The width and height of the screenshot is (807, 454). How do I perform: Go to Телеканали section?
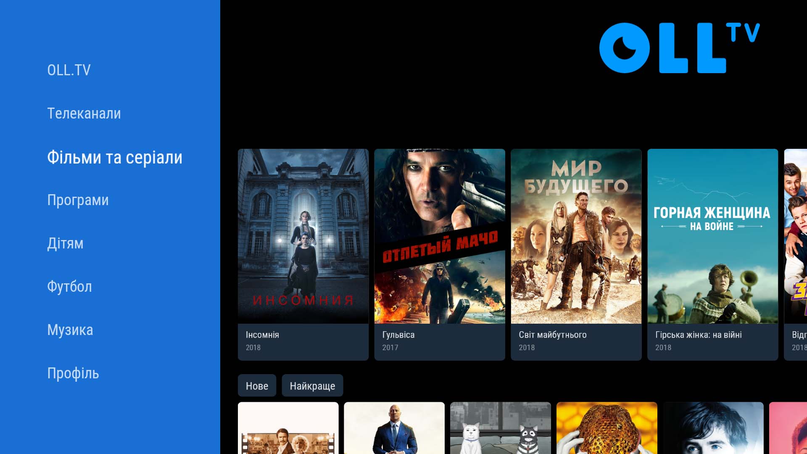(x=84, y=113)
